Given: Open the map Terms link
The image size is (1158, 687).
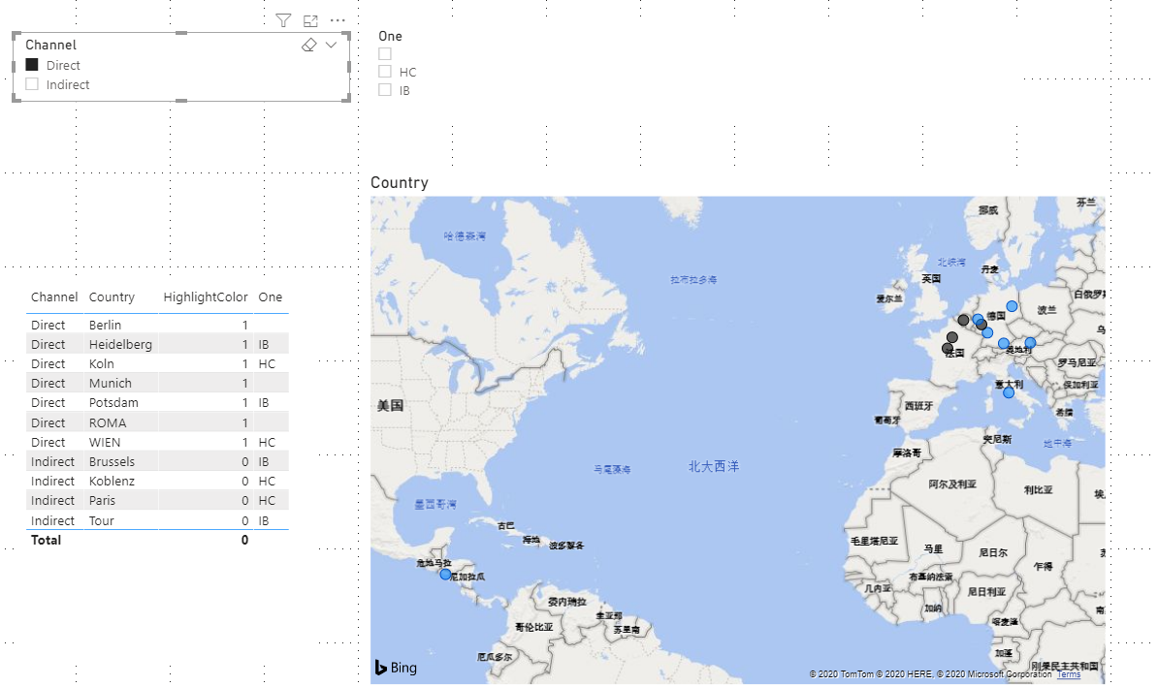Looking at the screenshot, I should (x=1068, y=674).
